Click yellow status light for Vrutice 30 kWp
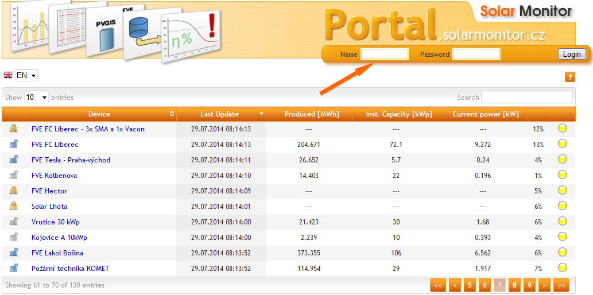 (x=562, y=221)
